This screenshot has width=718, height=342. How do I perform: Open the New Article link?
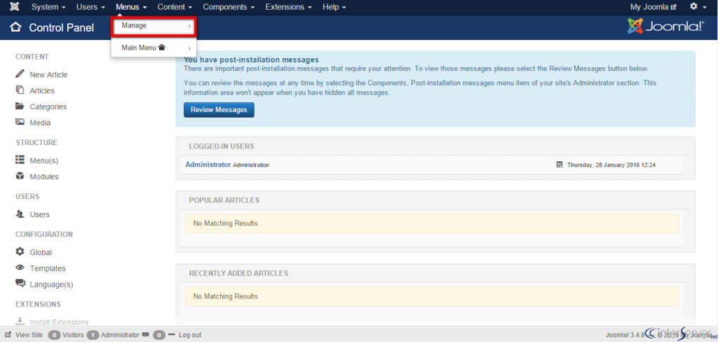[x=48, y=74]
